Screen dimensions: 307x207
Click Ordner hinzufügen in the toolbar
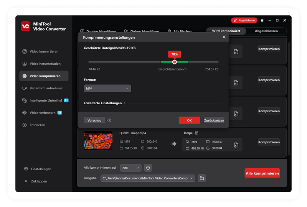coord(142,31)
